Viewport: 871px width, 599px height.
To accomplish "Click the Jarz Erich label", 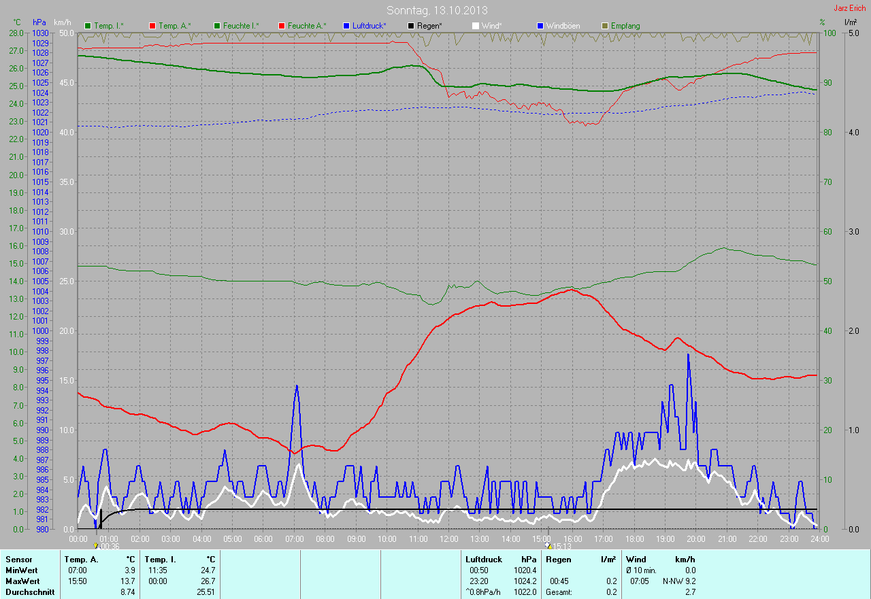I will [849, 8].
